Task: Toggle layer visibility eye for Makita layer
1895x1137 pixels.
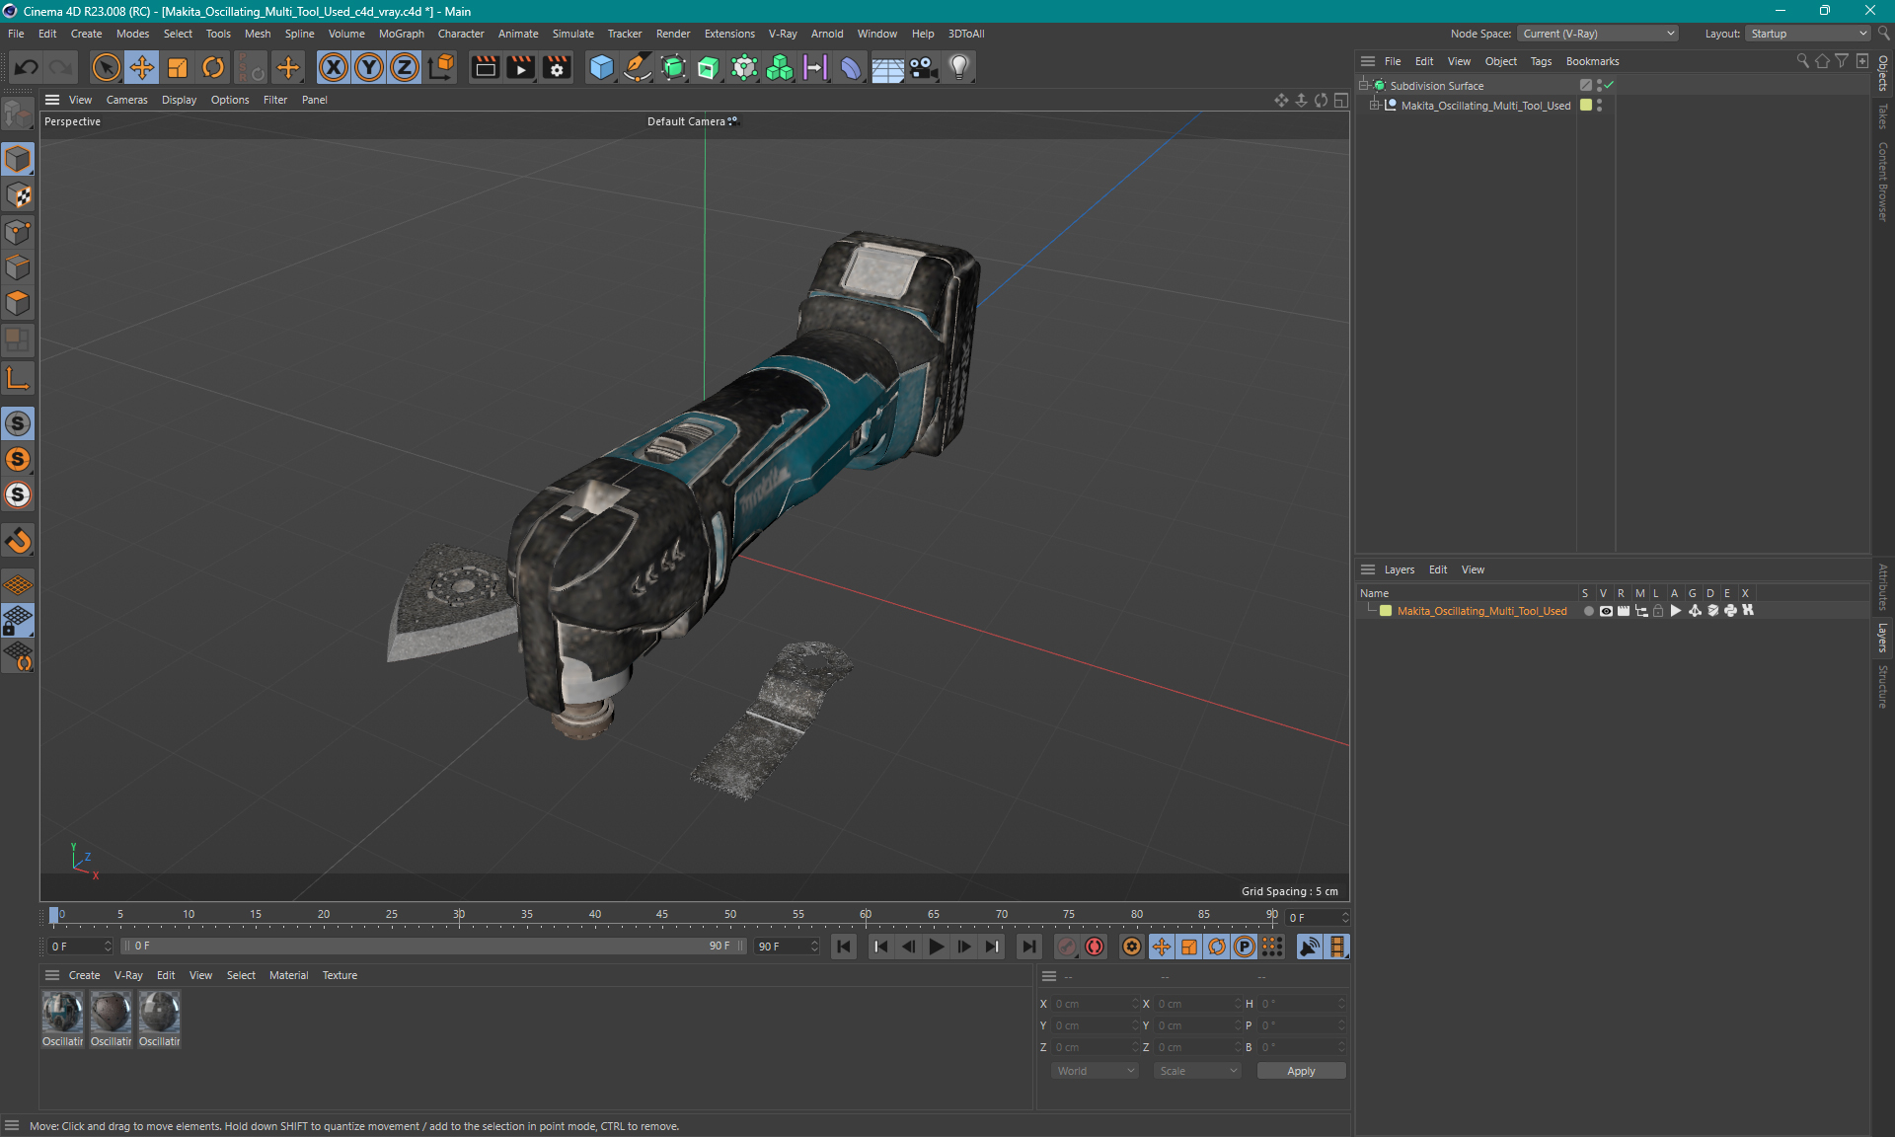Action: click(1606, 611)
